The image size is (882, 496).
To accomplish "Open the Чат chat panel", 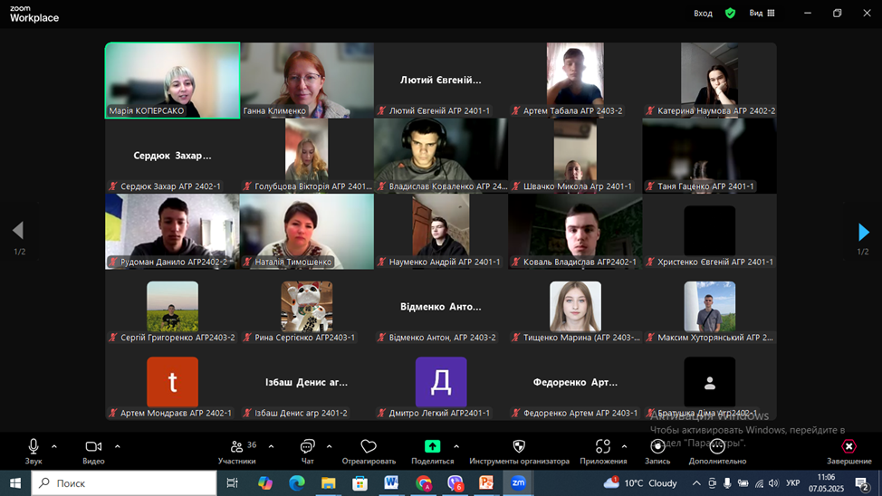I will (x=307, y=452).
